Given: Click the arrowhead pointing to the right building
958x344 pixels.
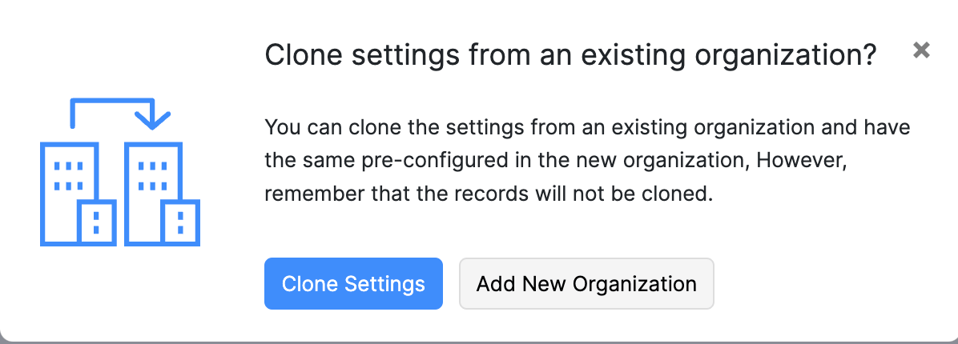Looking at the screenshot, I should (x=152, y=121).
